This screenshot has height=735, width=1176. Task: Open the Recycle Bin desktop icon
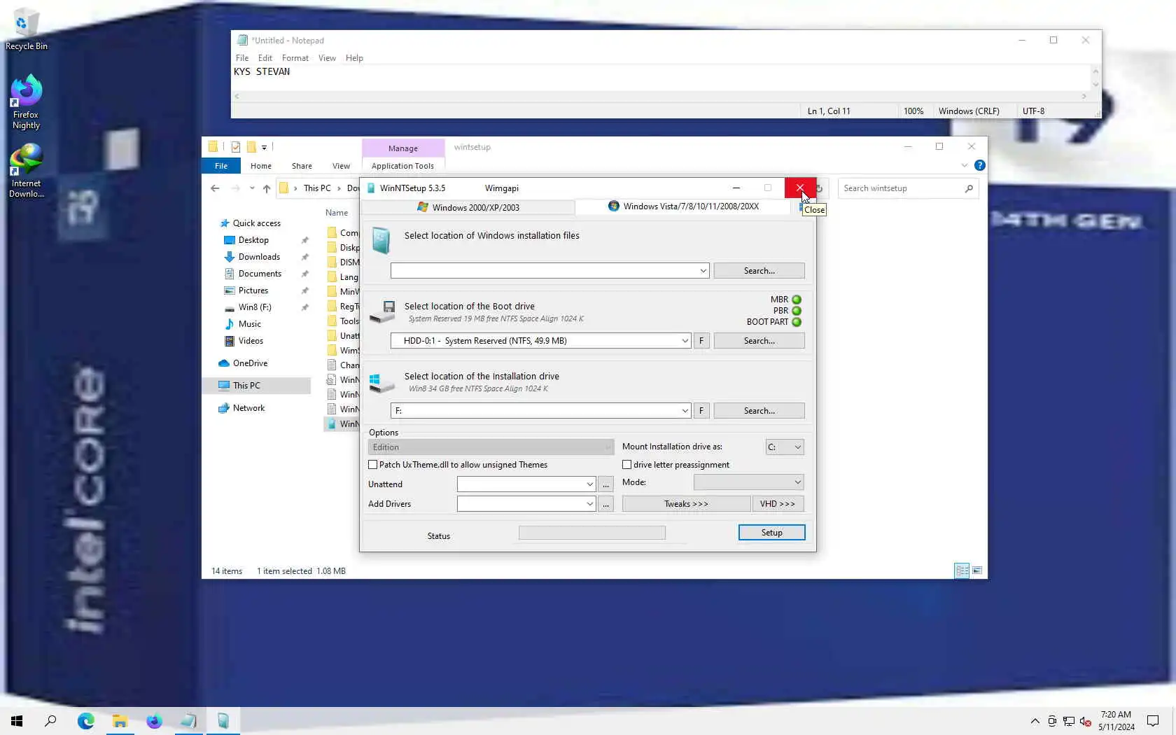[x=26, y=29]
